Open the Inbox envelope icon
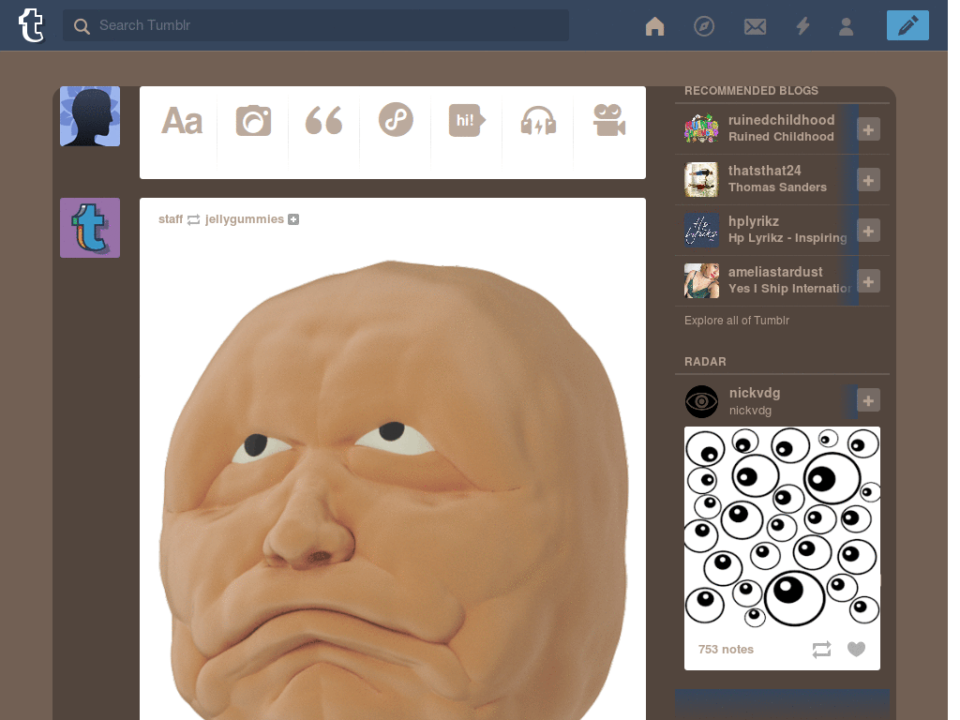960x720 pixels. point(755,26)
